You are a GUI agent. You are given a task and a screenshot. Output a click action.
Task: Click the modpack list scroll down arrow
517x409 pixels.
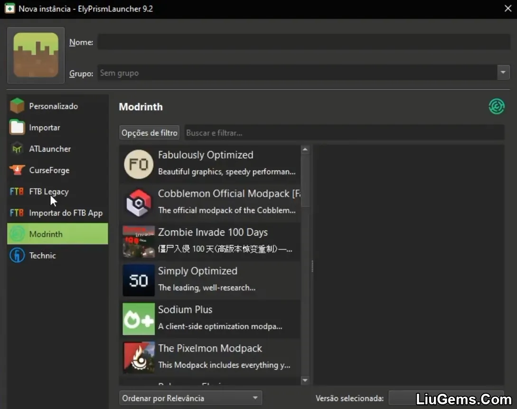(x=305, y=380)
